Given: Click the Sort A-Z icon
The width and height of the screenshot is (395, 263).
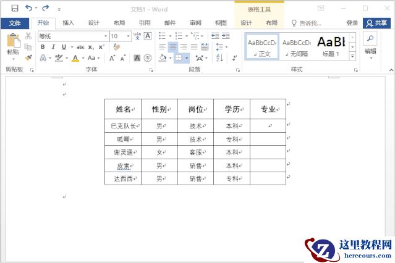Looking at the screenshot, I should [219, 58].
